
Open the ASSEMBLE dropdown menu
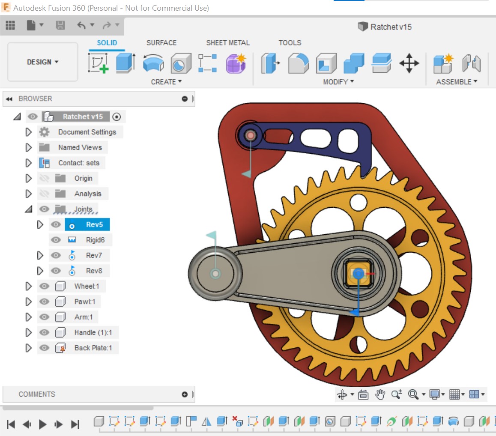point(457,82)
